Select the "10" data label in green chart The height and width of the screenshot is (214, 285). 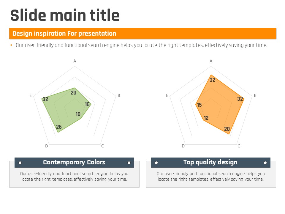[78, 114]
